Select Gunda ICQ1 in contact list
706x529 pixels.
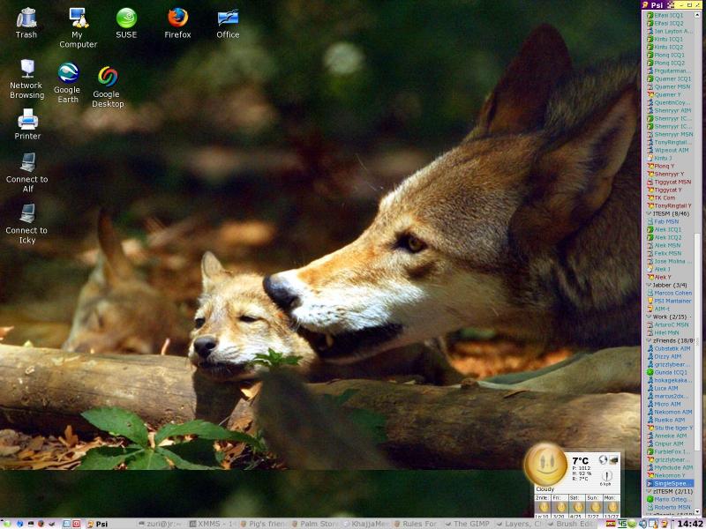(x=672, y=372)
